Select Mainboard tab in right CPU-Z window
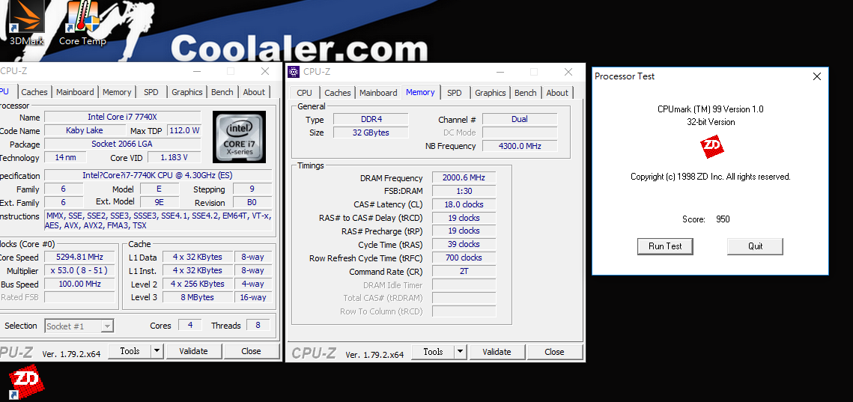 [x=378, y=93]
